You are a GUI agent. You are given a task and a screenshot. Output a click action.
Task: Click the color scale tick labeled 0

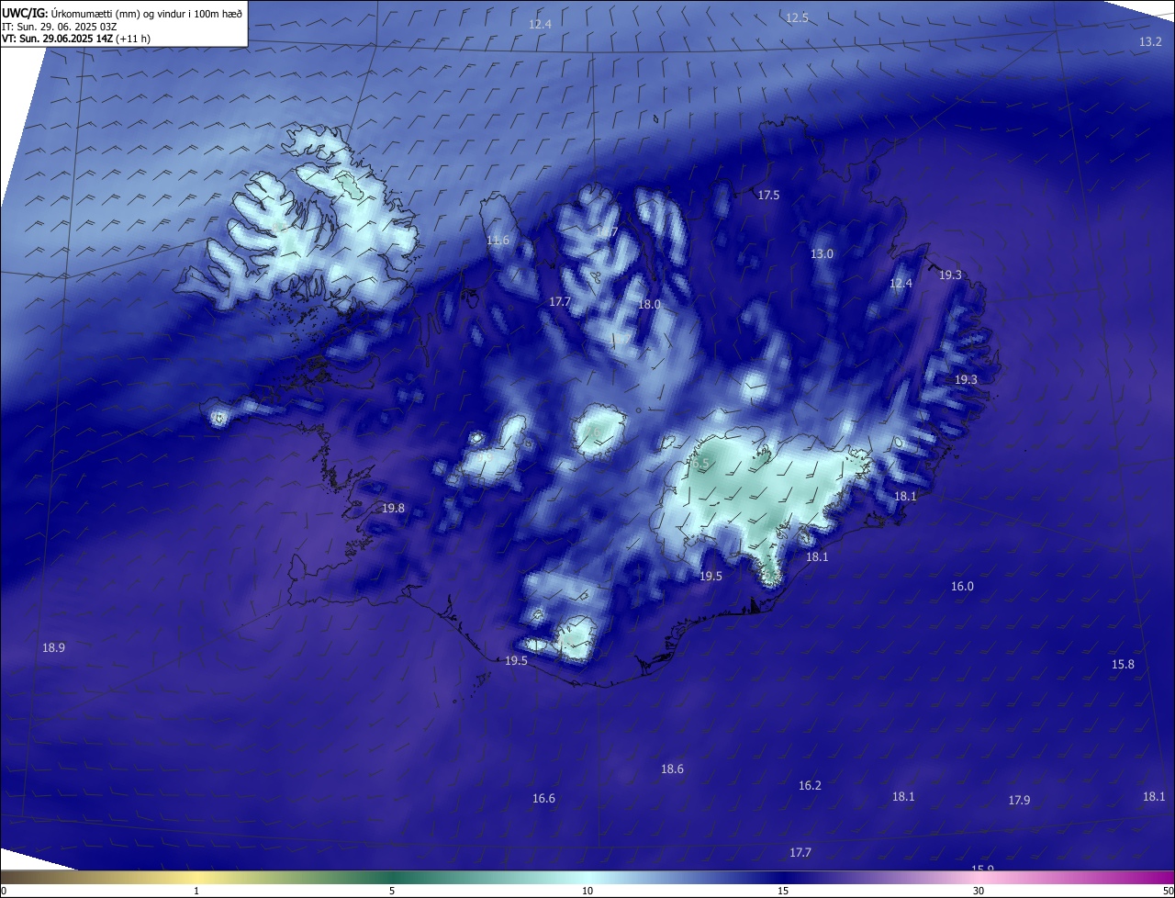coord(4,891)
